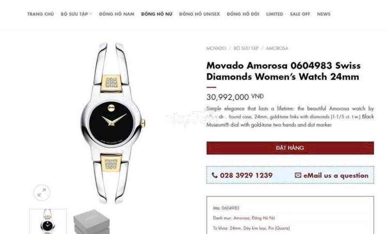Click BỘ SƯU TẬP breadcrumb link
The width and height of the screenshot is (387, 234).
246,48
